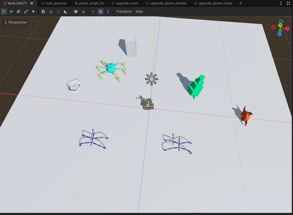Switch to the upgrade_spawn_double scene tab
Viewport: 293px width, 215px height.
(166, 3)
